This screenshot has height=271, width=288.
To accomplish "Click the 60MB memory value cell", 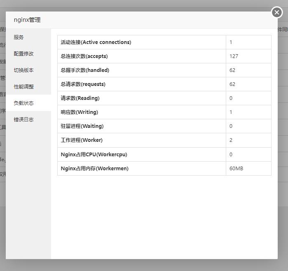I will 236,169.
